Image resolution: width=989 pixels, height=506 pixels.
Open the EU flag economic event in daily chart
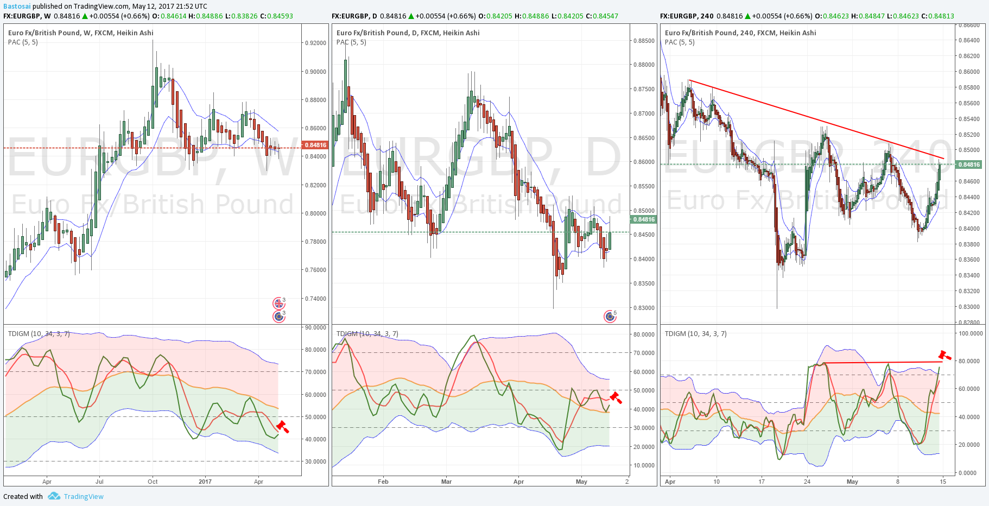(x=610, y=317)
